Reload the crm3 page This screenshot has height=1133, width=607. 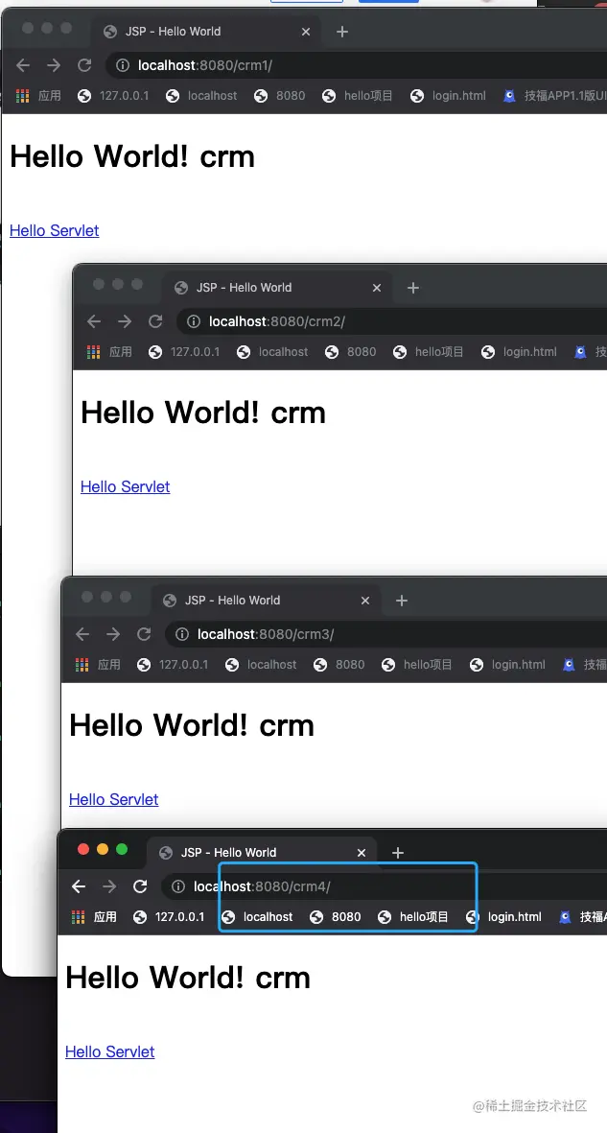point(144,634)
